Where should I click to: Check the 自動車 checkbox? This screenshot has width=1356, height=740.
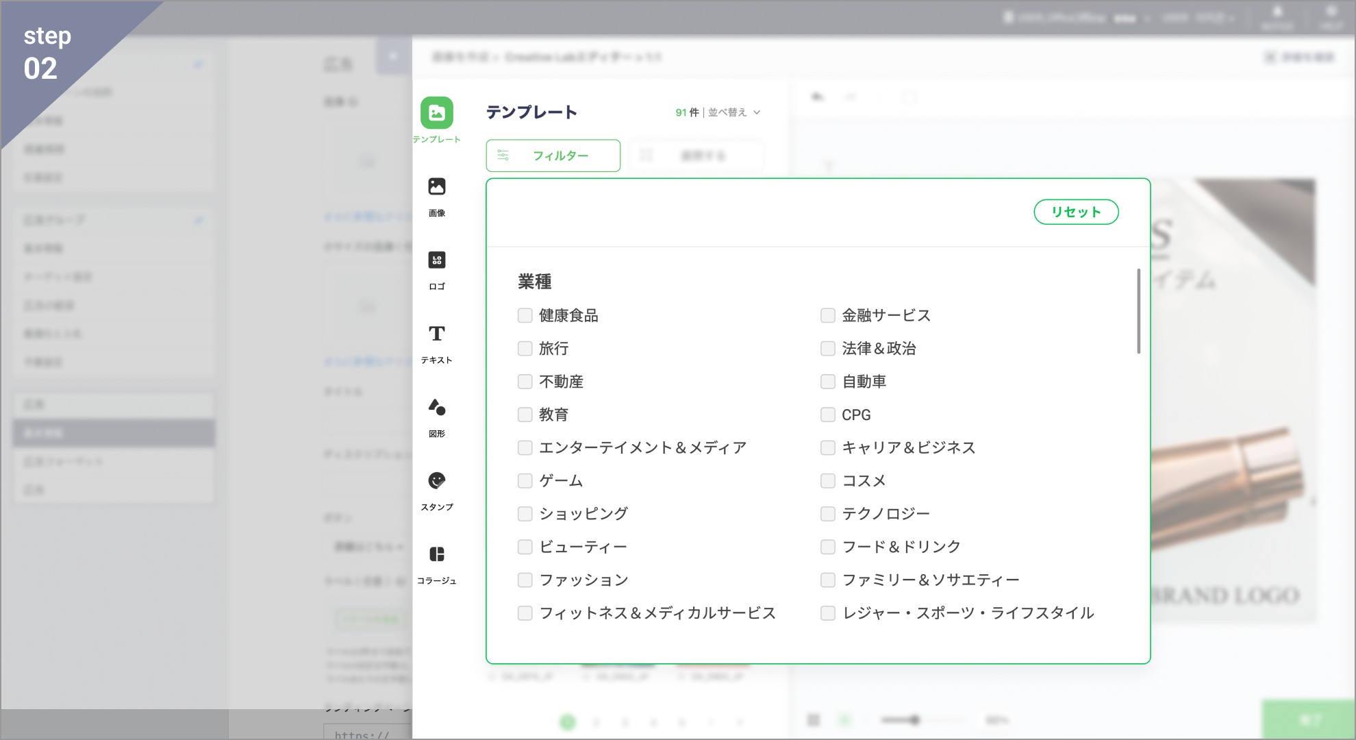[x=828, y=382]
